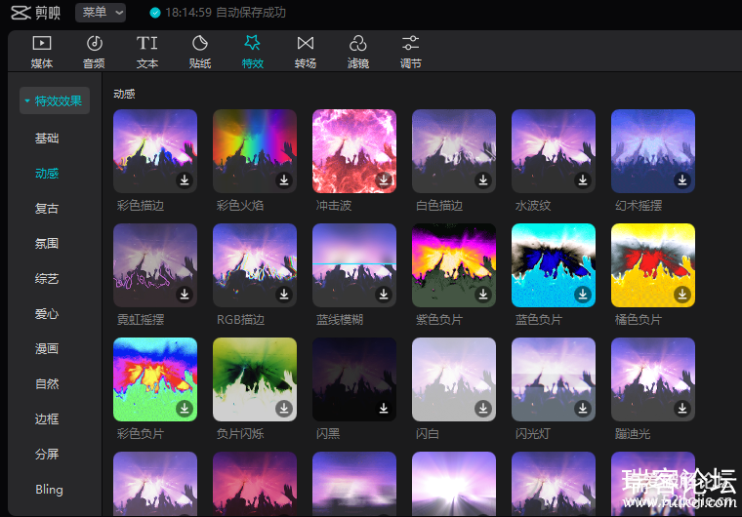This screenshot has width=742, height=517.
Task: Download the 蓝色负片 effect
Action: [x=583, y=294]
